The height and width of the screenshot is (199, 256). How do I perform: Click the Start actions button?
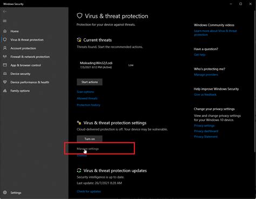(90, 82)
